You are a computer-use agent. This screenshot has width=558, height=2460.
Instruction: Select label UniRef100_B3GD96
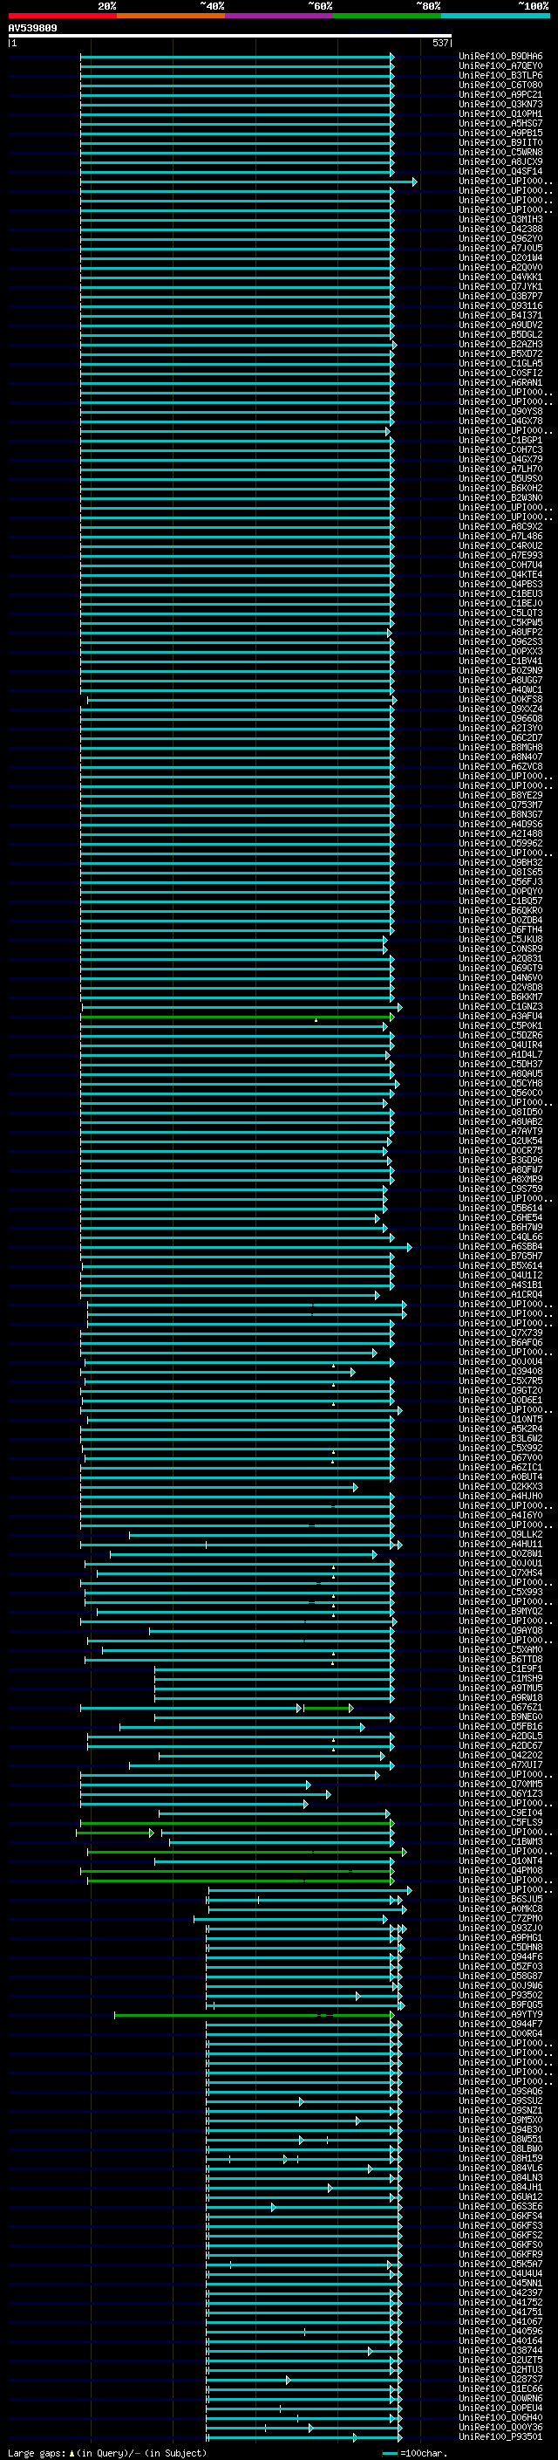[500, 1161]
